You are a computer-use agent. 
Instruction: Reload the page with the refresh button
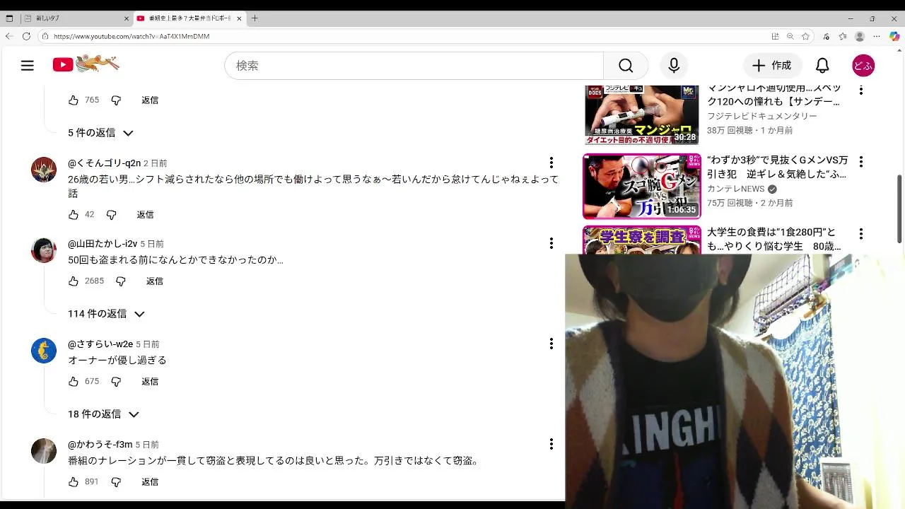click(26, 36)
